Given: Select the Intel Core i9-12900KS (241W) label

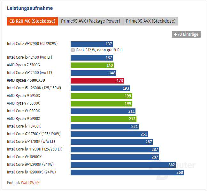Looking at the screenshot, I should [31, 172].
